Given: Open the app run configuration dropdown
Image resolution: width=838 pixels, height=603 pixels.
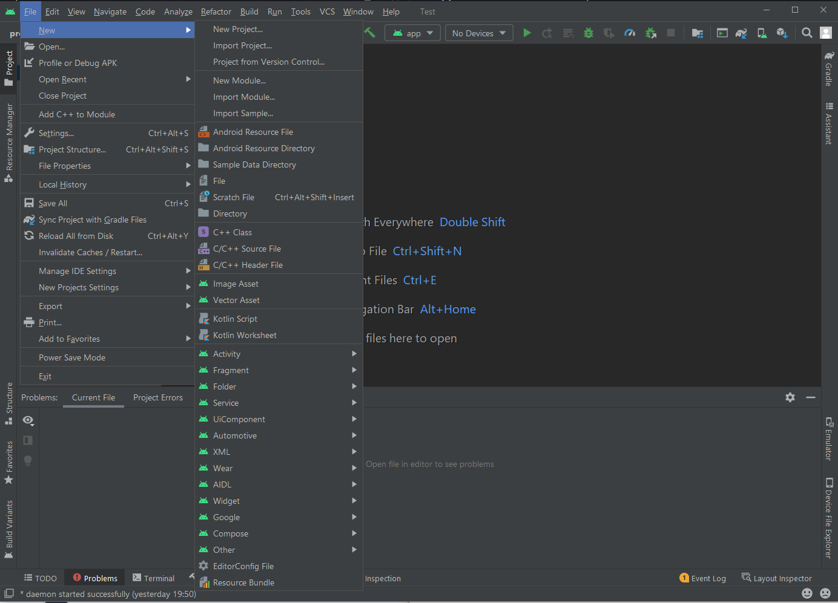Looking at the screenshot, I should (413, 33).
